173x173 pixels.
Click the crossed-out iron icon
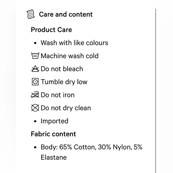(x=35, y=95)
